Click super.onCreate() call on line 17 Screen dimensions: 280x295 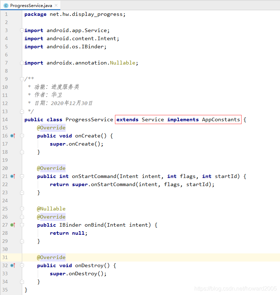click(x=76, y=144)
